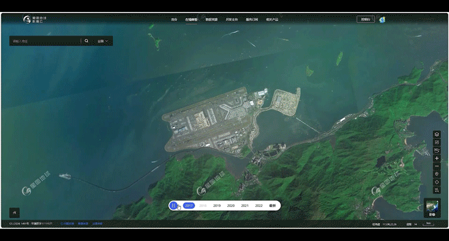
Task: Click the zoom level readout in status bar
Action: click(x=412, y=224)
